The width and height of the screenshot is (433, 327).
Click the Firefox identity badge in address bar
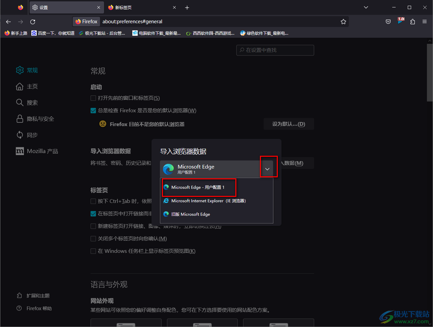(87, 22)
